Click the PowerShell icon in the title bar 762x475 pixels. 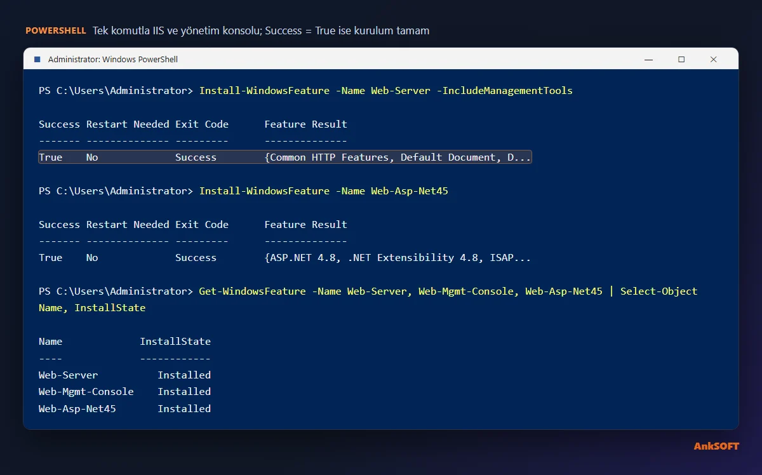(x=36, y=59)
